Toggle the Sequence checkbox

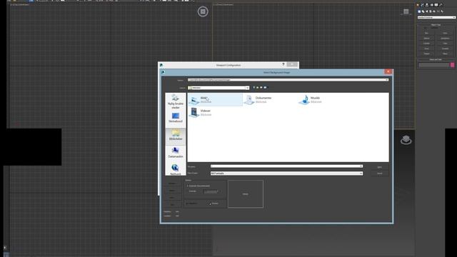point(187,203)
